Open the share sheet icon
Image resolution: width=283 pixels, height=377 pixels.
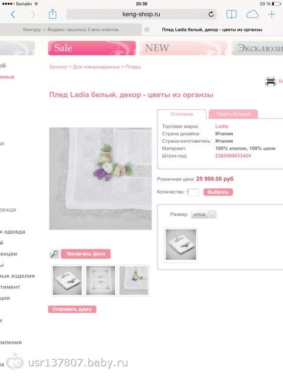point(52,14)
